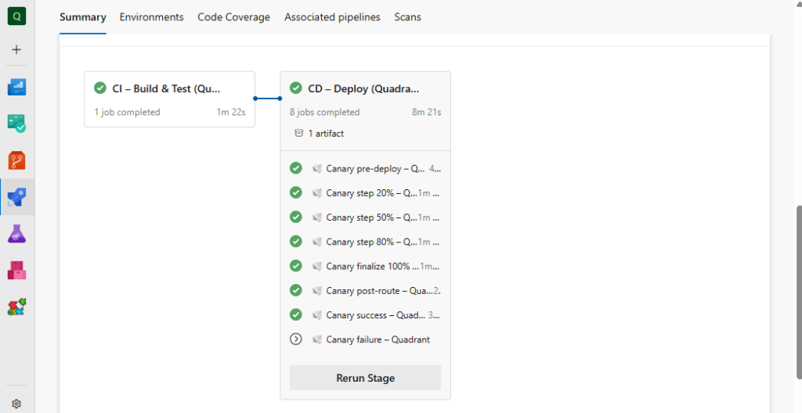Viewport: 802px width, 413px height.
Task: Expand the Canary failure job row
Action: click(x=296, y=339)
